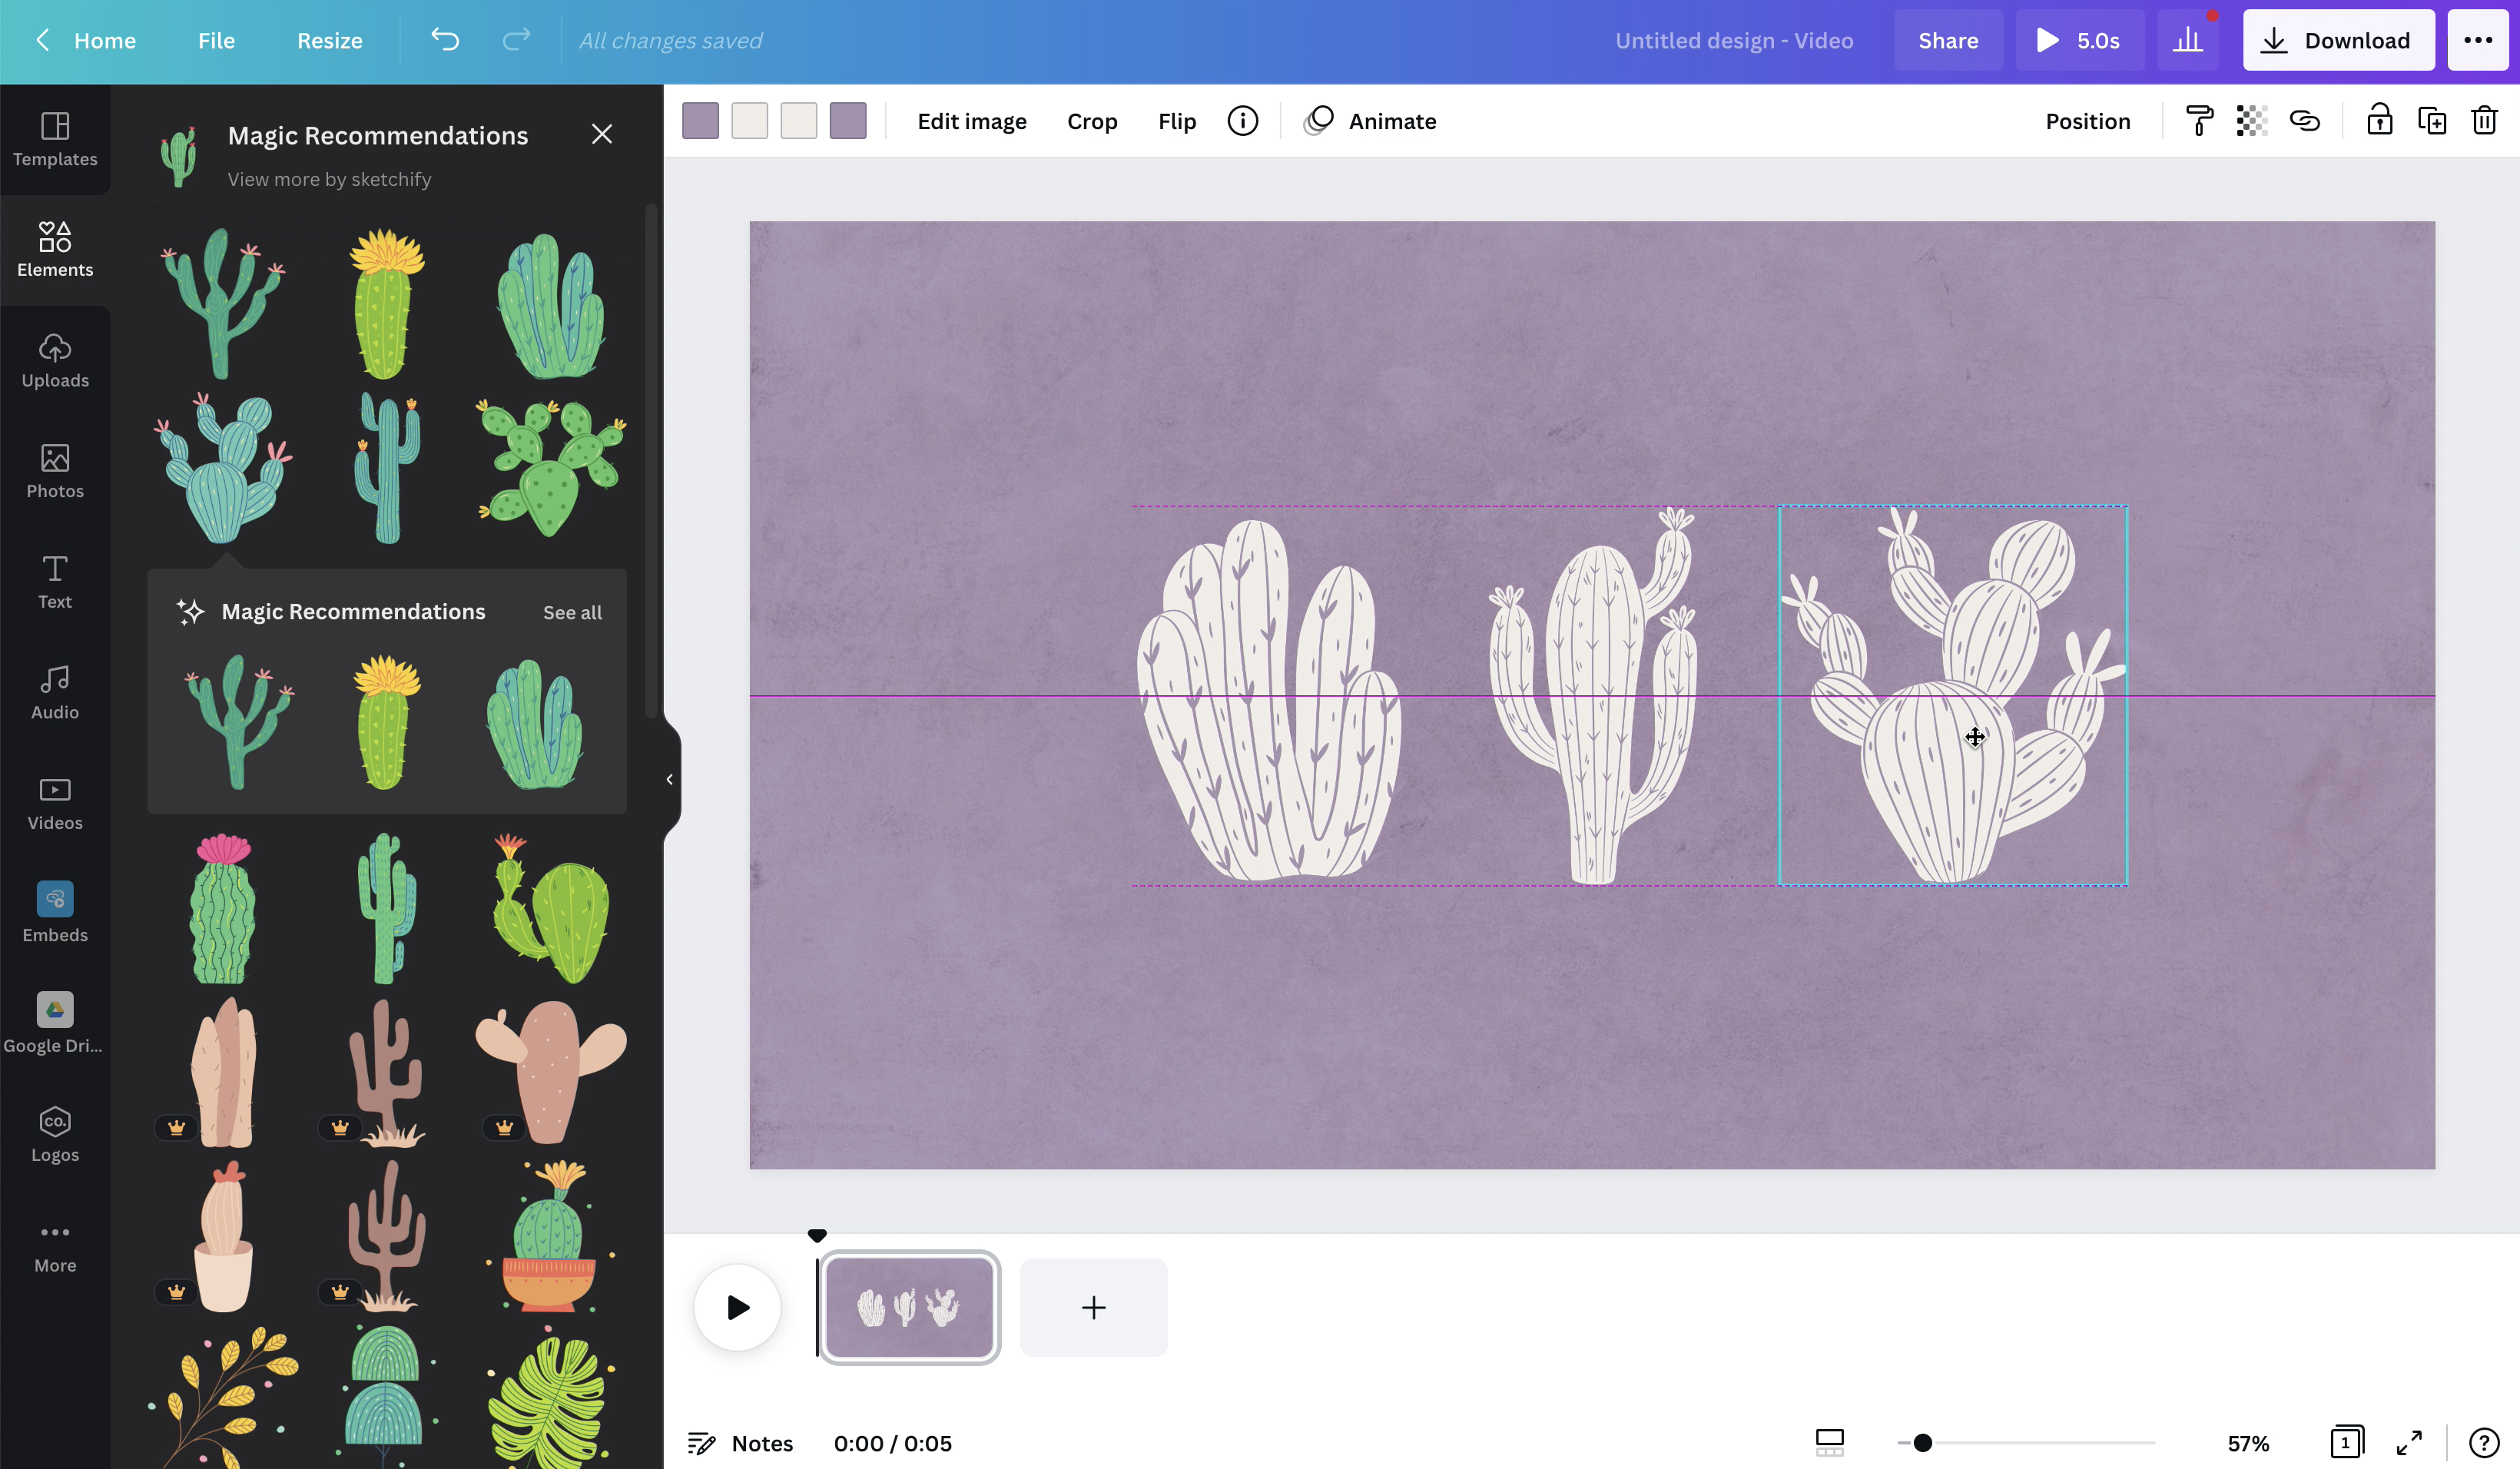Add a new page with plus
Image resolution: width=2520 pixels, height=1469 pixels.
click(1093, 1307)
